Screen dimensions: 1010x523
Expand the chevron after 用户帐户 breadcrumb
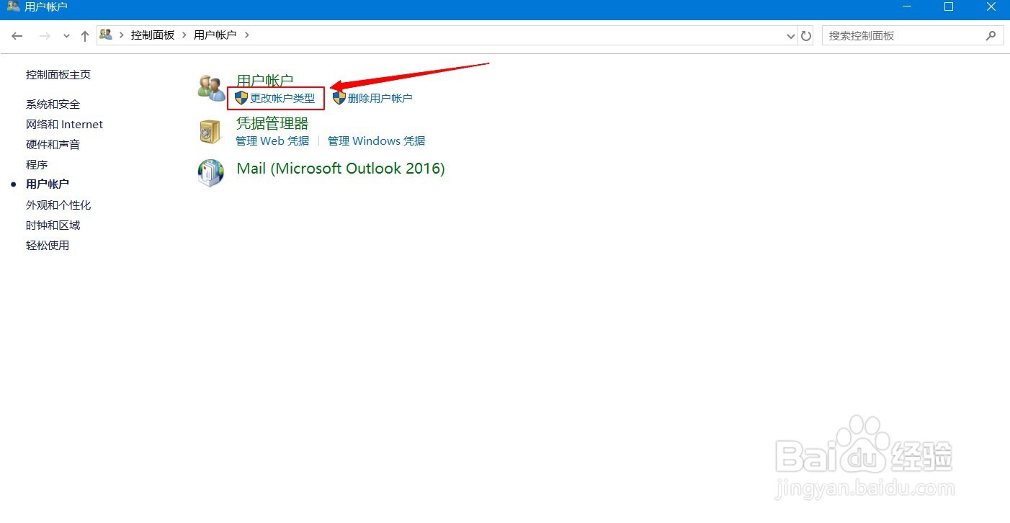click(246, 35)
